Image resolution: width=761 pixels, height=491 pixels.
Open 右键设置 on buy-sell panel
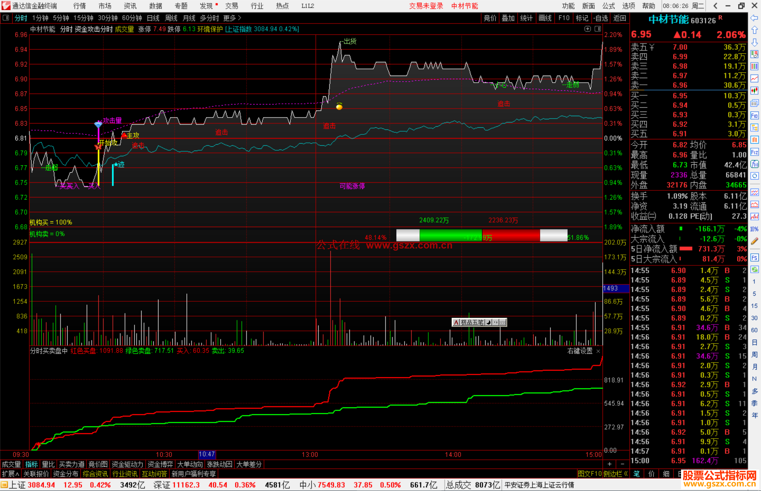point(580,351)
